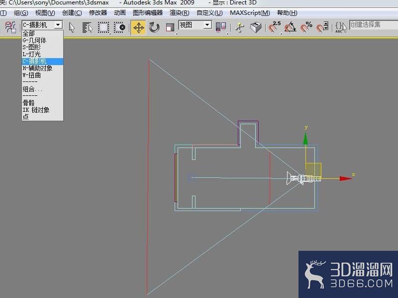Select 骨骼 filter option
The height and width of the screenshot is (298, 398).
tap(42, 103)
